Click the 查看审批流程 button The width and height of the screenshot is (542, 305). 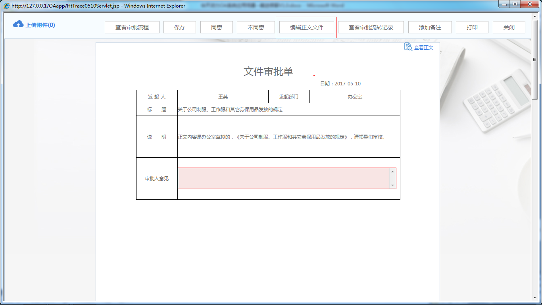[132, 27]
